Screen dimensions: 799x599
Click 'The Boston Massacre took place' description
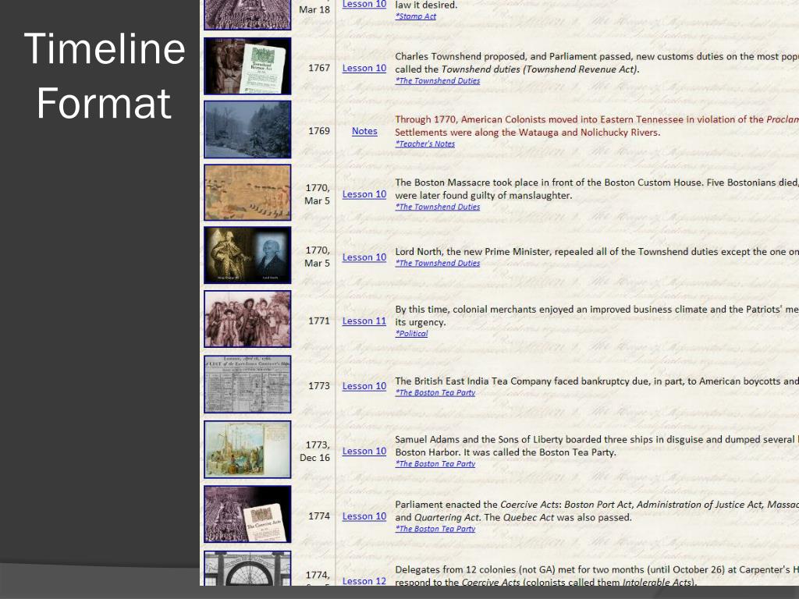[x=597, y=189]
